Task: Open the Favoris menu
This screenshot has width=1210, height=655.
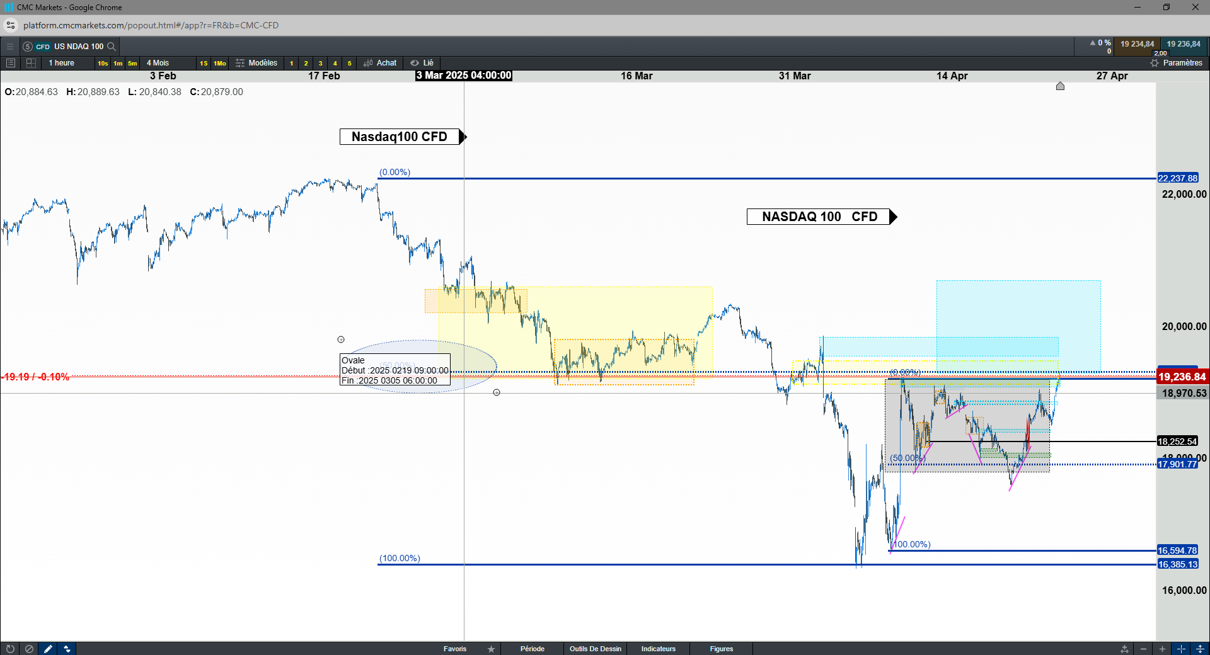Action: tap(455, 649)
